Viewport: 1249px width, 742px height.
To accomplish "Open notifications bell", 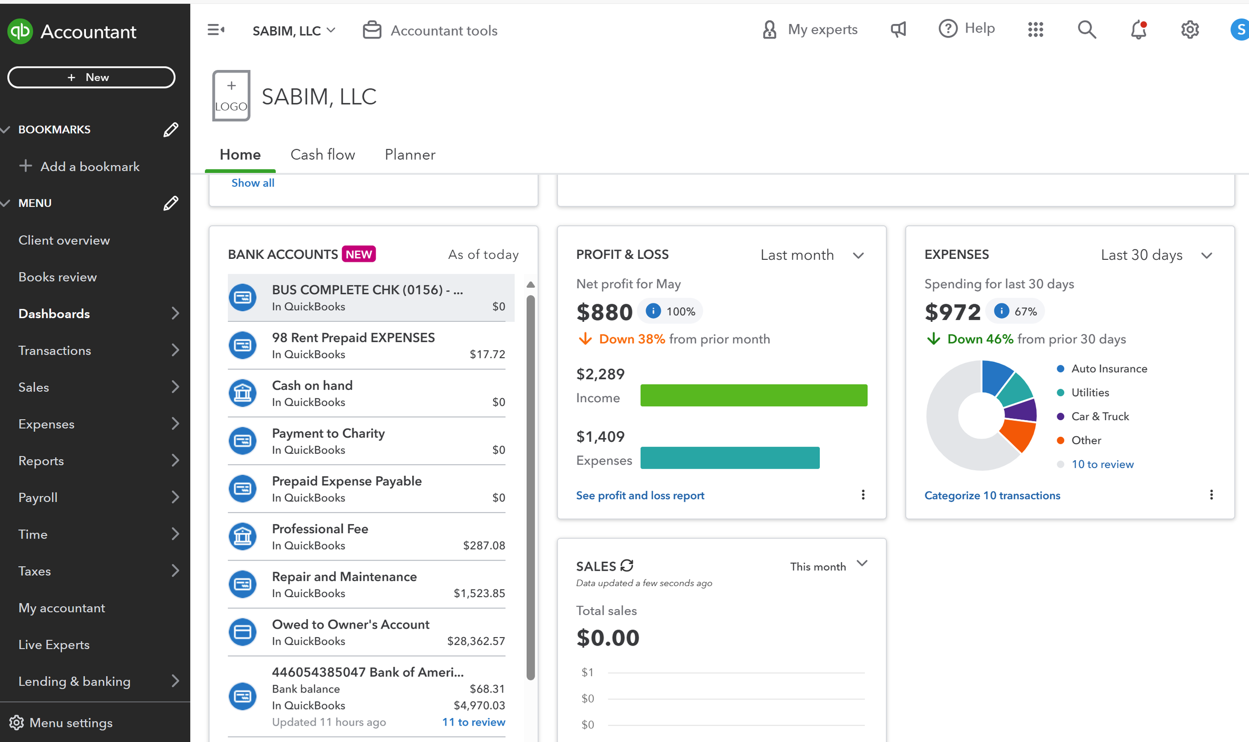I will [1138, 30].
